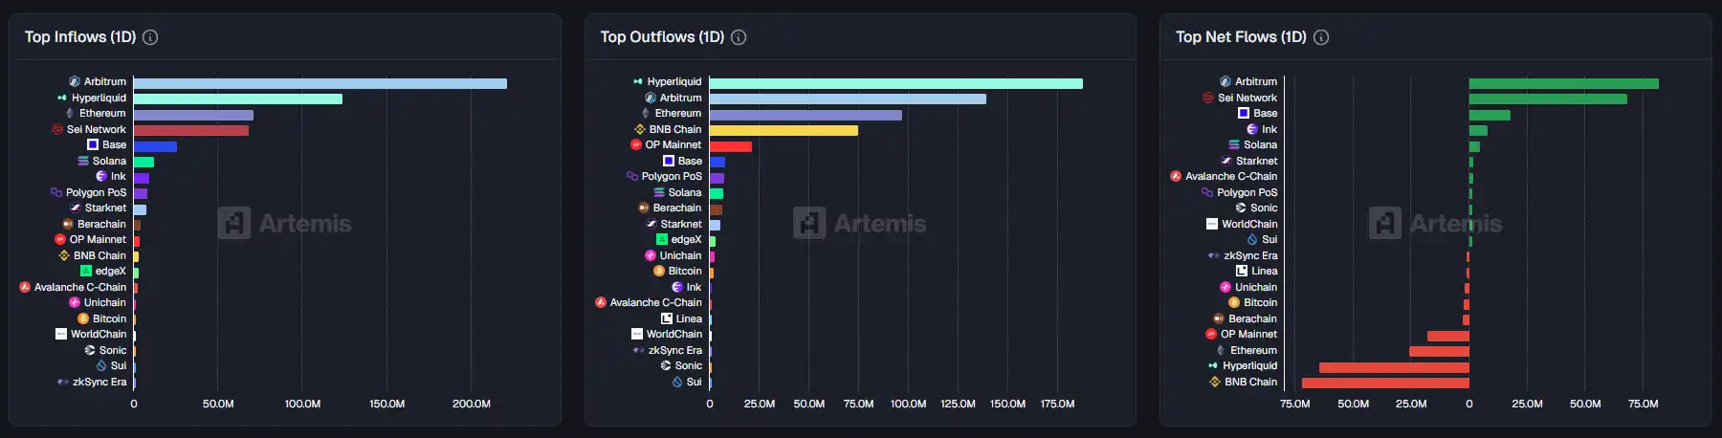
Task: Click the Hyperliquid outflow bar
Action: click(x=895, y=83)
